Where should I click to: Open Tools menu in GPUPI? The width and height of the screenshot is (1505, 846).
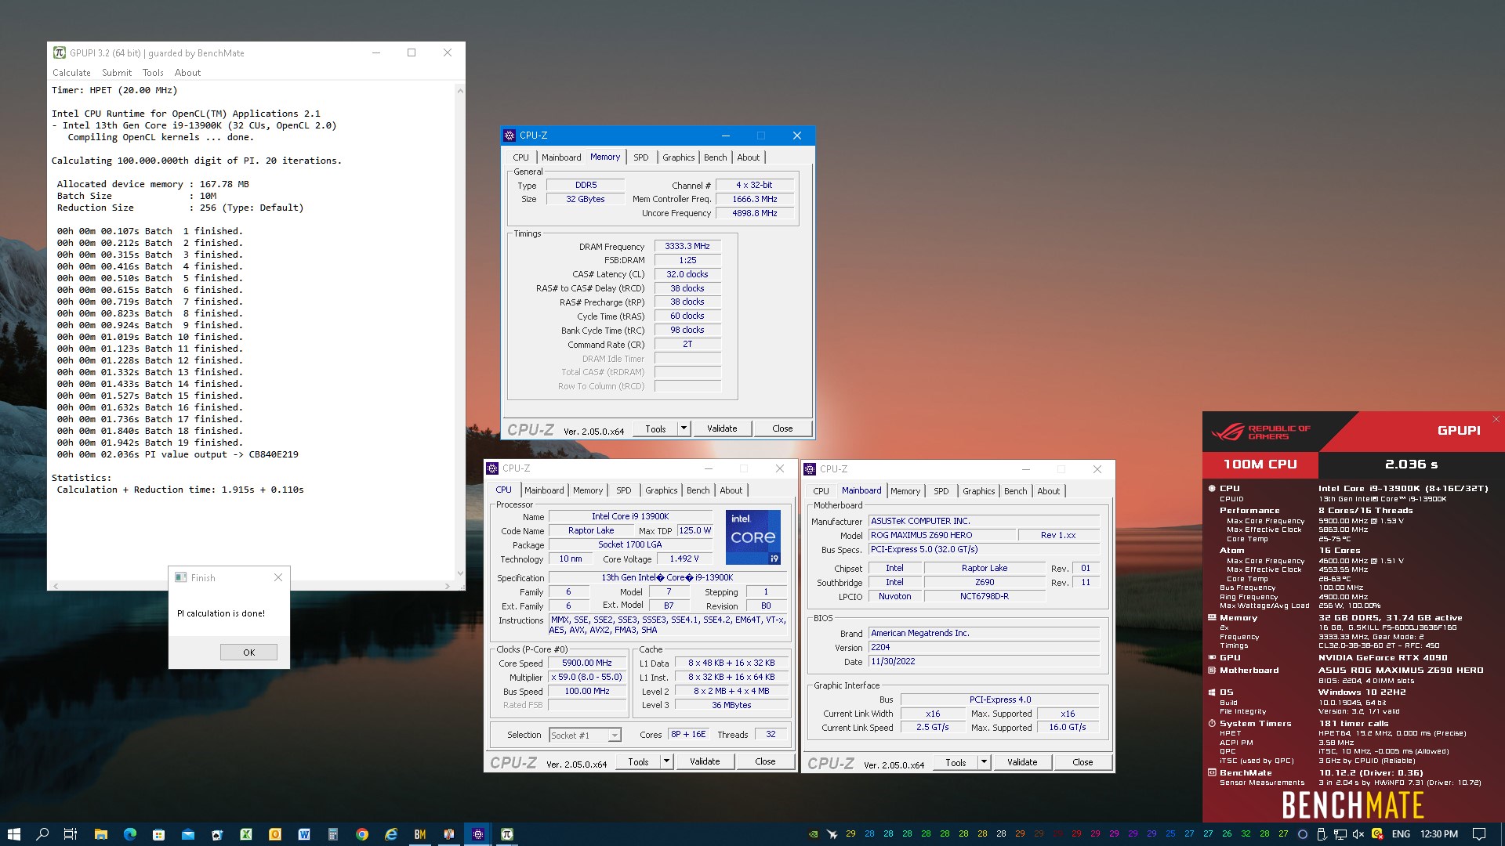click(x=153, y=72)
